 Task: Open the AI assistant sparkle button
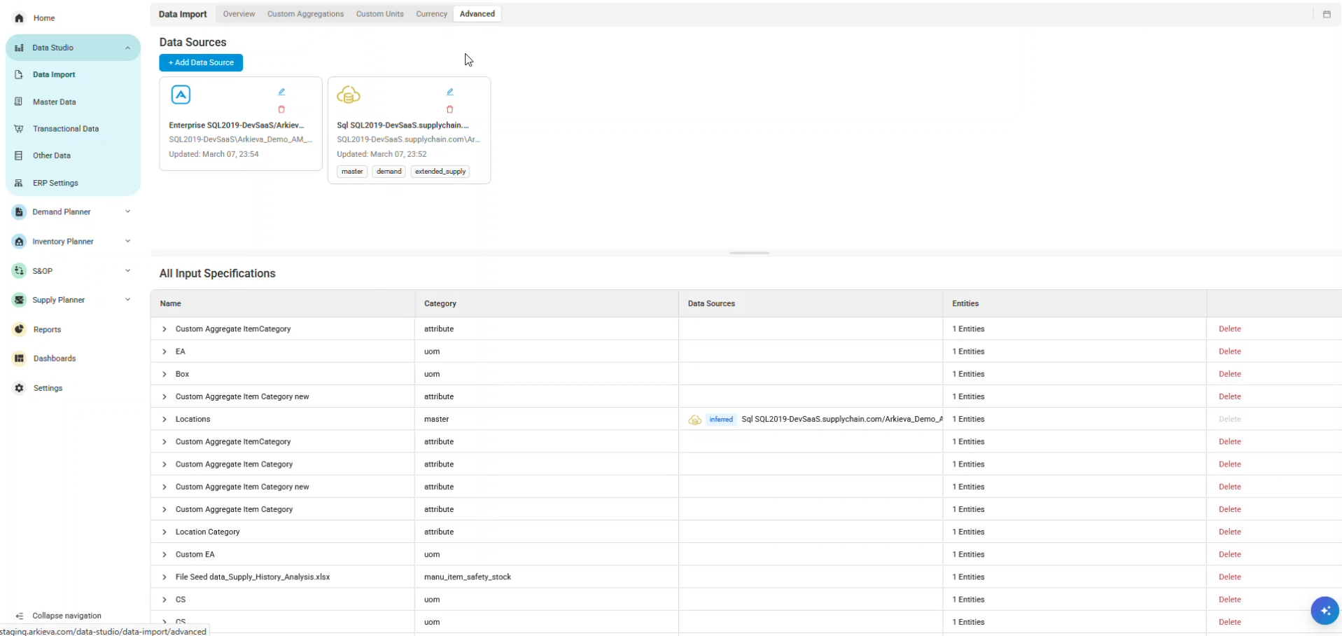[x=1324, y=611]
